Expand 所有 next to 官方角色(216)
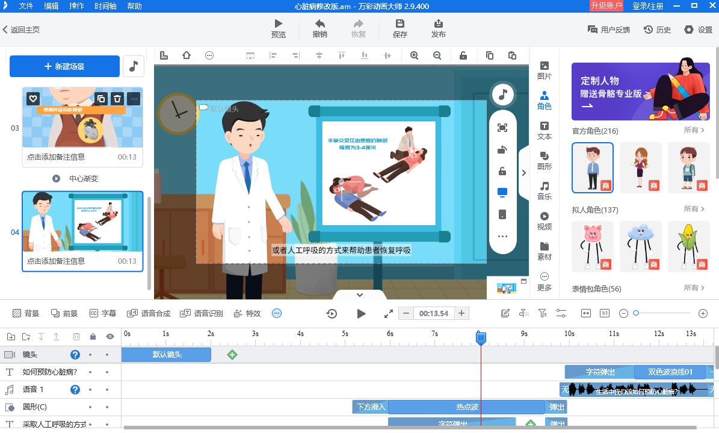Viewport: 719px width, 433px height. 693,131
